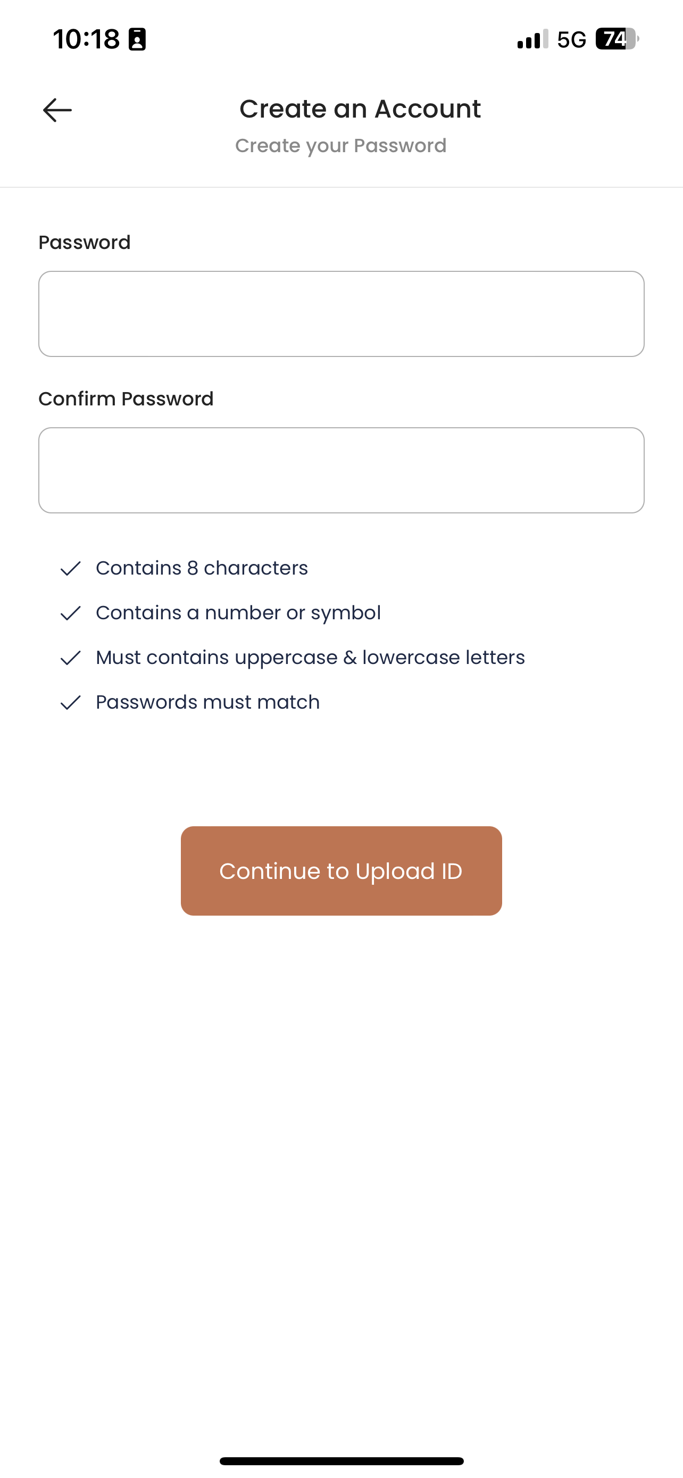Viewport: 683px width, 1478px height.
Task: Tap the home indicator bar
Action: coord(341,1461)
